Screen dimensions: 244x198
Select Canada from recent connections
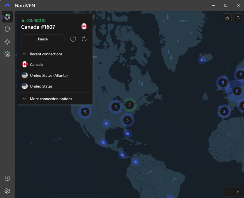(x=55, y=65)
